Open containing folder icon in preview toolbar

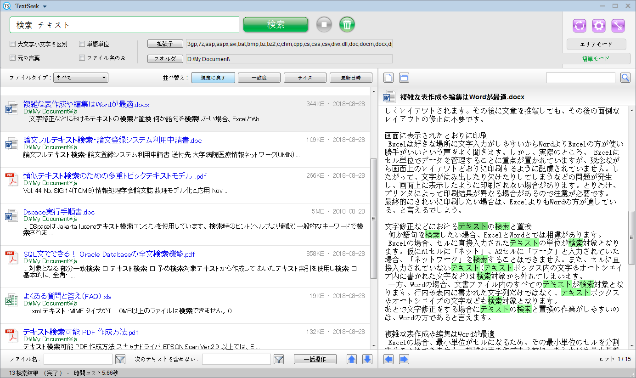point(404,78)
